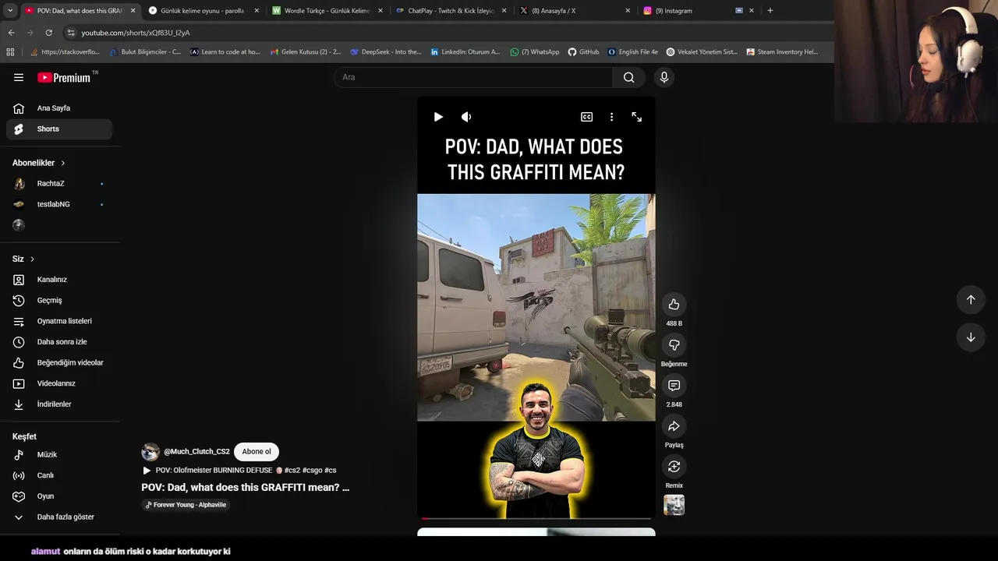Reload the page in the browser
The height and width of the screenshot is (561, 998).
coord(48,33)
